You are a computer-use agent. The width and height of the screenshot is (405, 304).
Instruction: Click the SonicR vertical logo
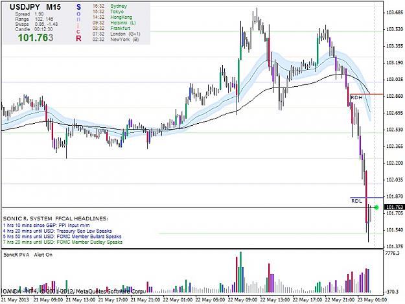tap(78, 23)
